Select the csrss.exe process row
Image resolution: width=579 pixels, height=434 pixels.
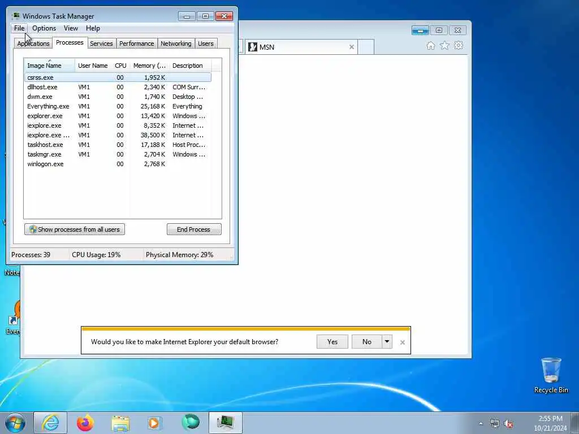click(118, 77)
